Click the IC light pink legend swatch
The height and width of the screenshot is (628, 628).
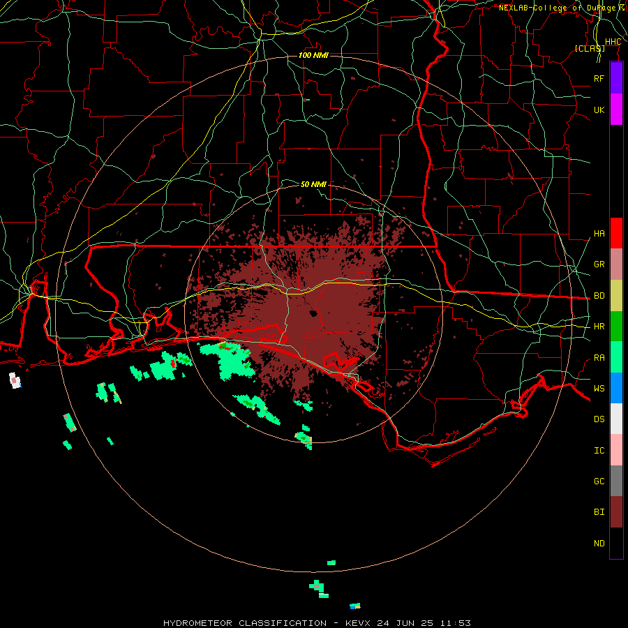point(616,450)
